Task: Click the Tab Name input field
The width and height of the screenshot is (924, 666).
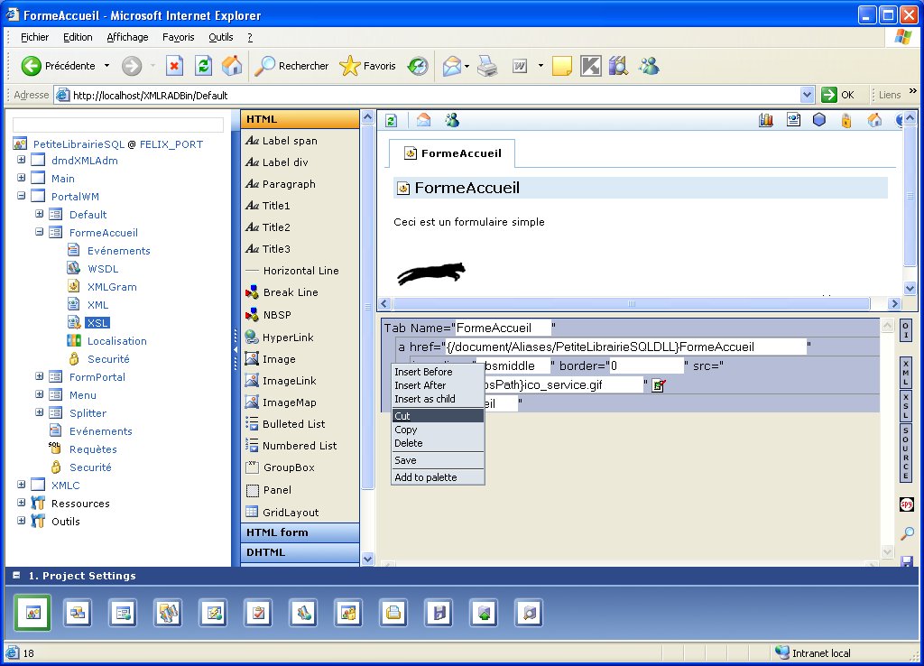Action: [x=502, y=328]
